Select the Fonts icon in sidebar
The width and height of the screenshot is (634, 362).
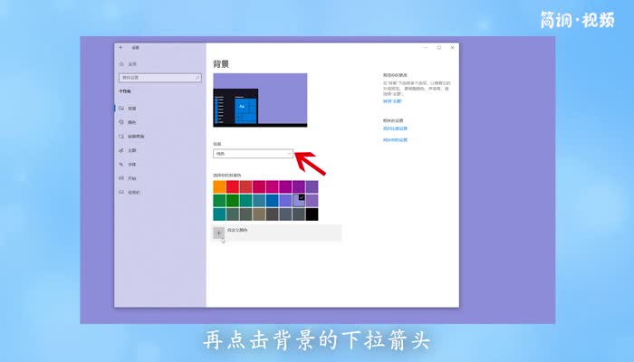point(121,164)
